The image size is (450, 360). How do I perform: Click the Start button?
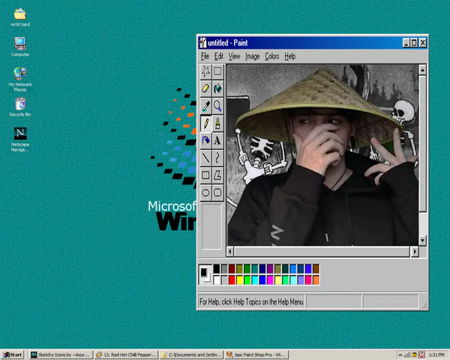13,355
